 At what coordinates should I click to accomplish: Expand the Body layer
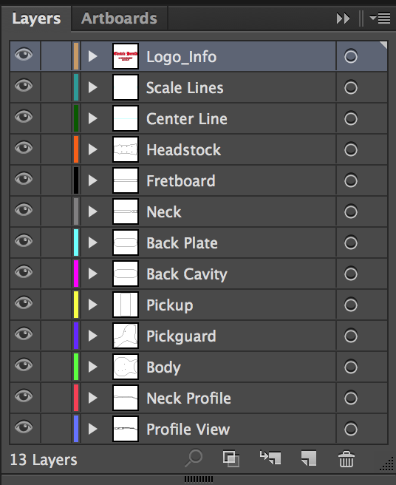click(93, 367)
